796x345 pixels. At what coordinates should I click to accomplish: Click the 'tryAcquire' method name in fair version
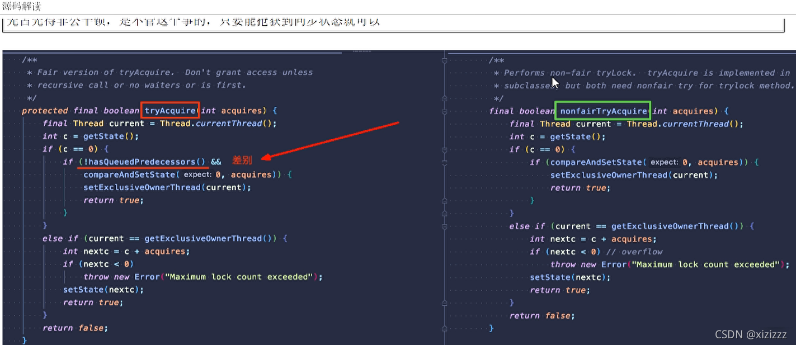(x=170, y=111)
